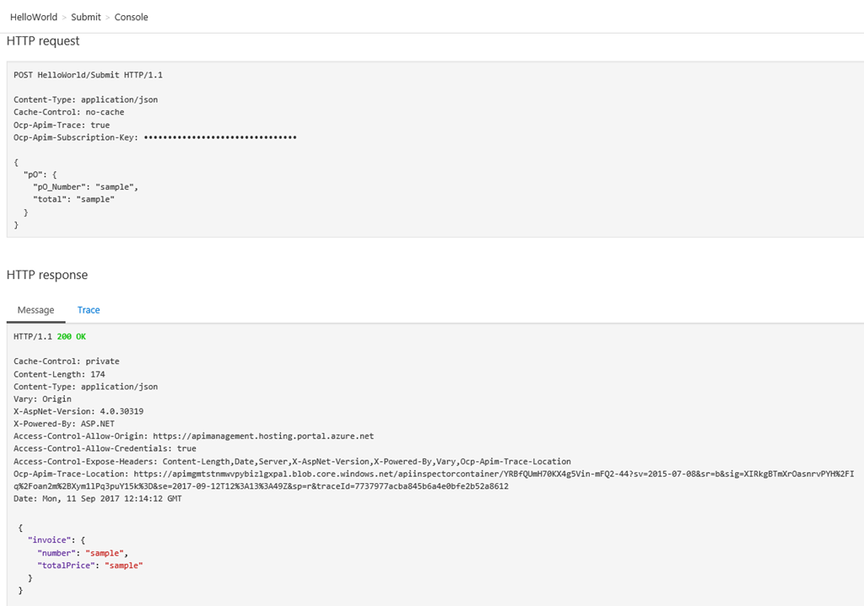The width and height of the screenshot is (864, 606).
Task: Go to the Submit breadcrumb
Action: tap(86, 17)
